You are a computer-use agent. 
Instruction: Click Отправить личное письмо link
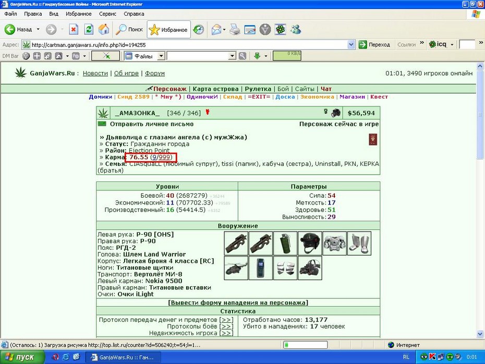pos(152,124)
